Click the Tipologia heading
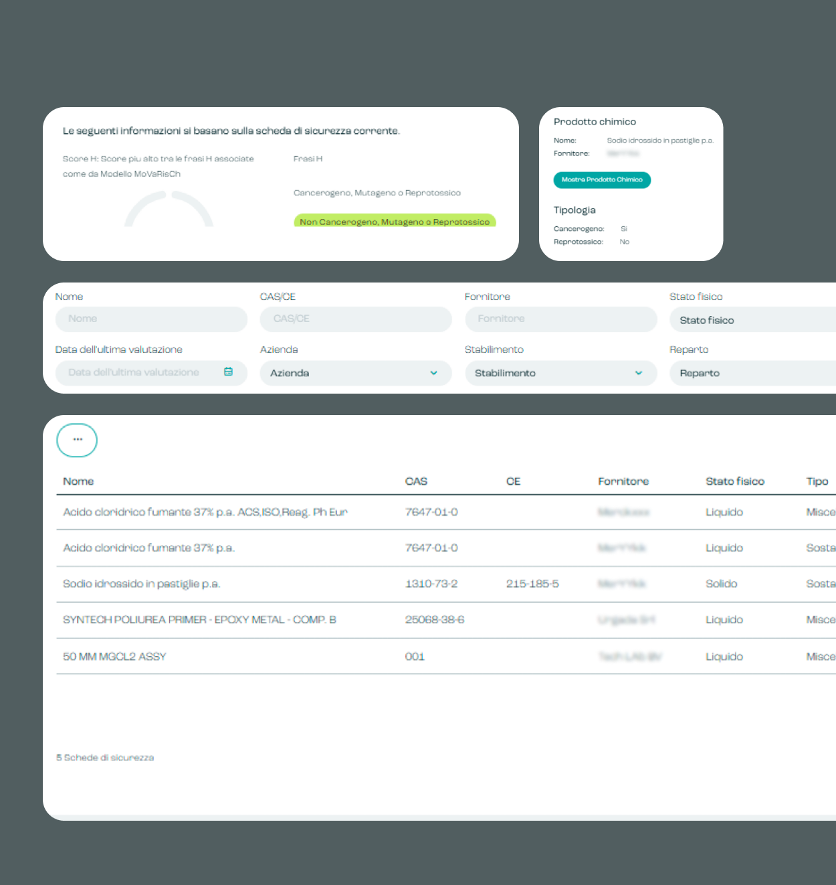The width and height of the screenshot is (836, 885). coord(574,210)
